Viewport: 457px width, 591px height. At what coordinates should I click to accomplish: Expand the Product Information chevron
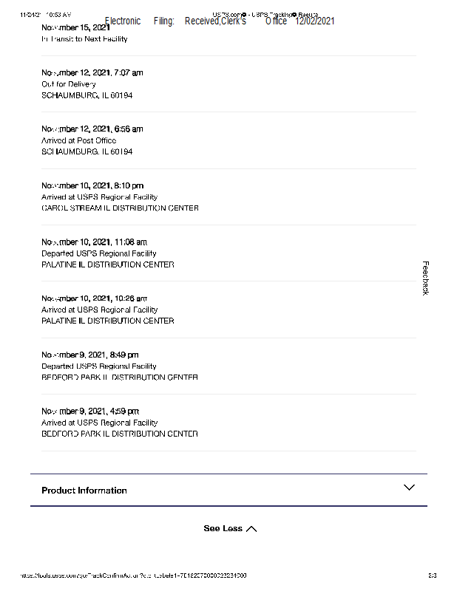[x=409, y=488]
